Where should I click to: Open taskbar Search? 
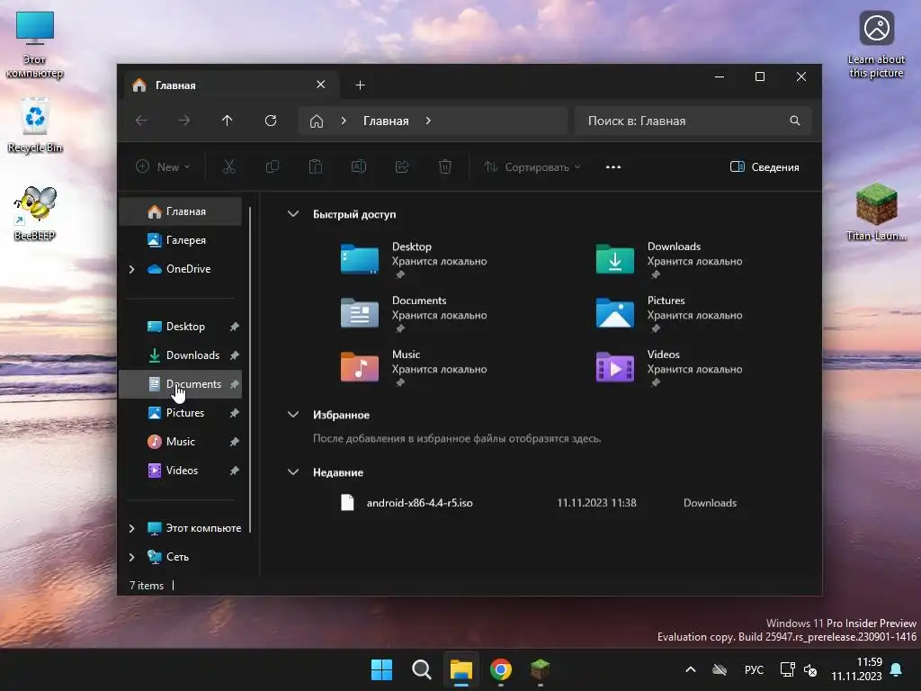coord(421,669)
